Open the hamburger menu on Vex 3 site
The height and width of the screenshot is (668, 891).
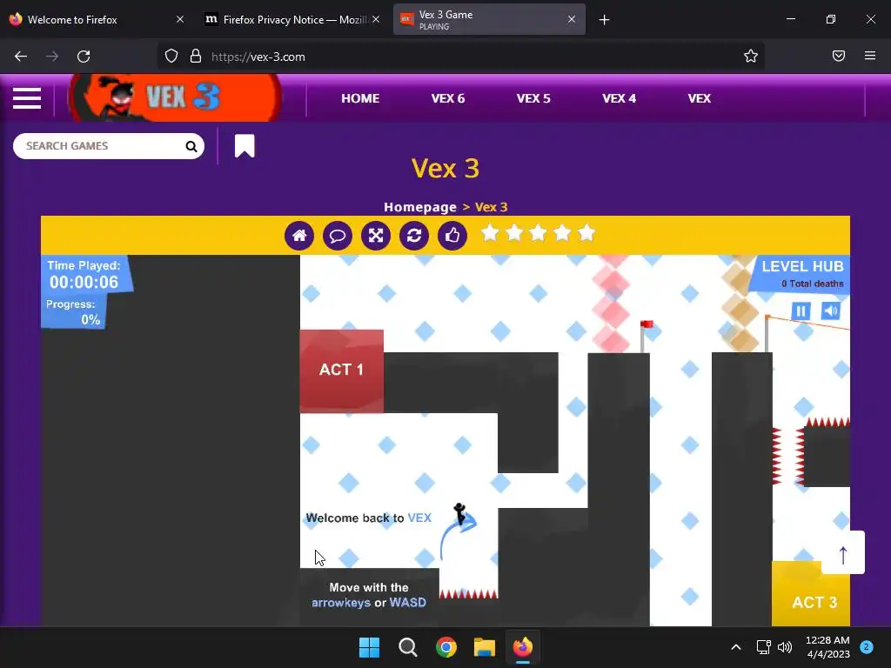point(27,98)
